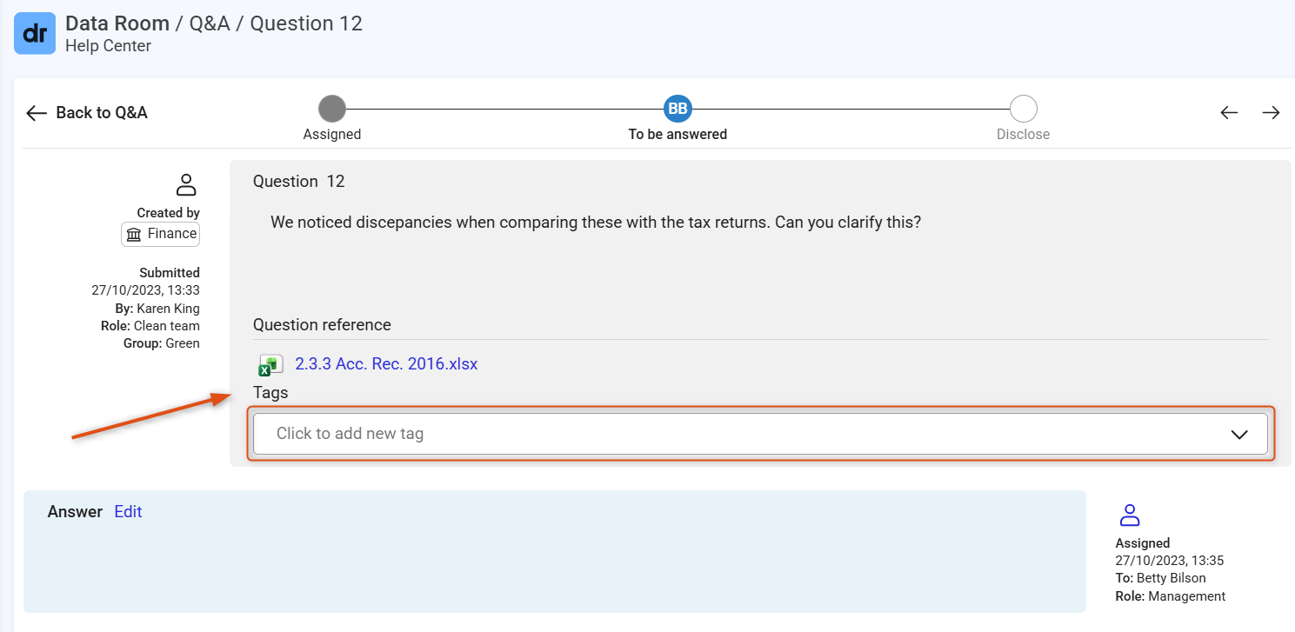The image size is (1295, 632).
Task: Click Edit next to Answer
Action: pyautogui.click(x=128, y=512)
